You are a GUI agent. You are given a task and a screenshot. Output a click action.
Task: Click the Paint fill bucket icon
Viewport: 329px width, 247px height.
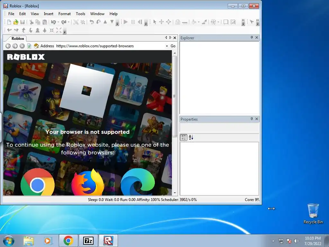tap(194, 22)
